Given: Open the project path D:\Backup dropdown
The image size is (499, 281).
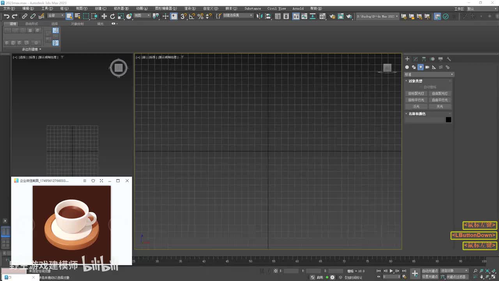Looking at the screenshot, I should [x=377, y=16].
